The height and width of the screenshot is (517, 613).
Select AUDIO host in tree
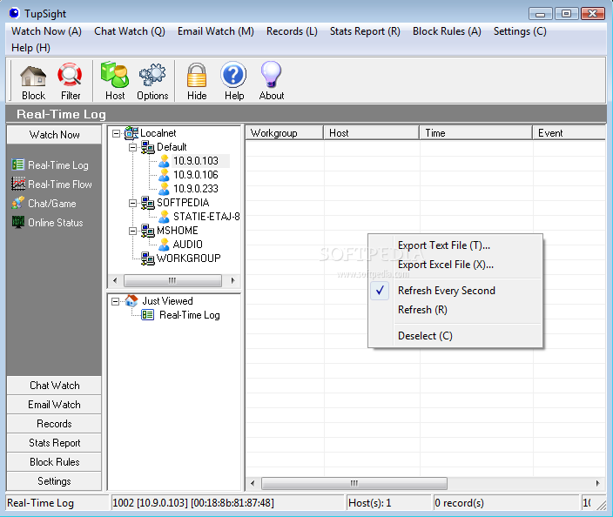coord(180,245)
